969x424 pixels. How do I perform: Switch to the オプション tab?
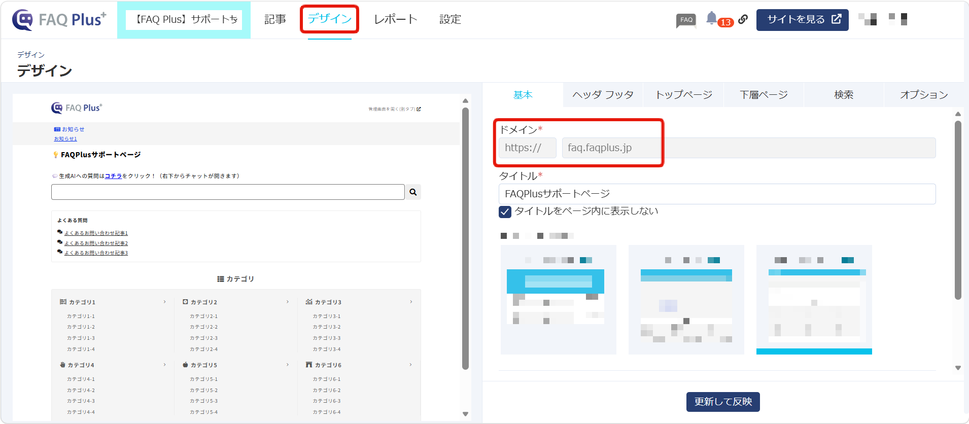[x=924, y=95]
